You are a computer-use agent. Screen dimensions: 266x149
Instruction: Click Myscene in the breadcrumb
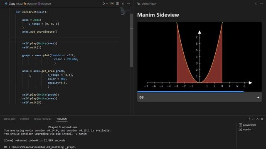pos(30,4)
